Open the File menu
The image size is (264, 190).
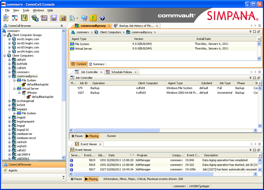[7, 10]
